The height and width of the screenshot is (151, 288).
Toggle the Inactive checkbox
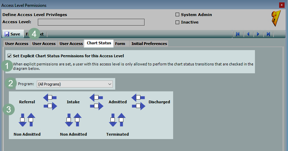coord(177,22)
